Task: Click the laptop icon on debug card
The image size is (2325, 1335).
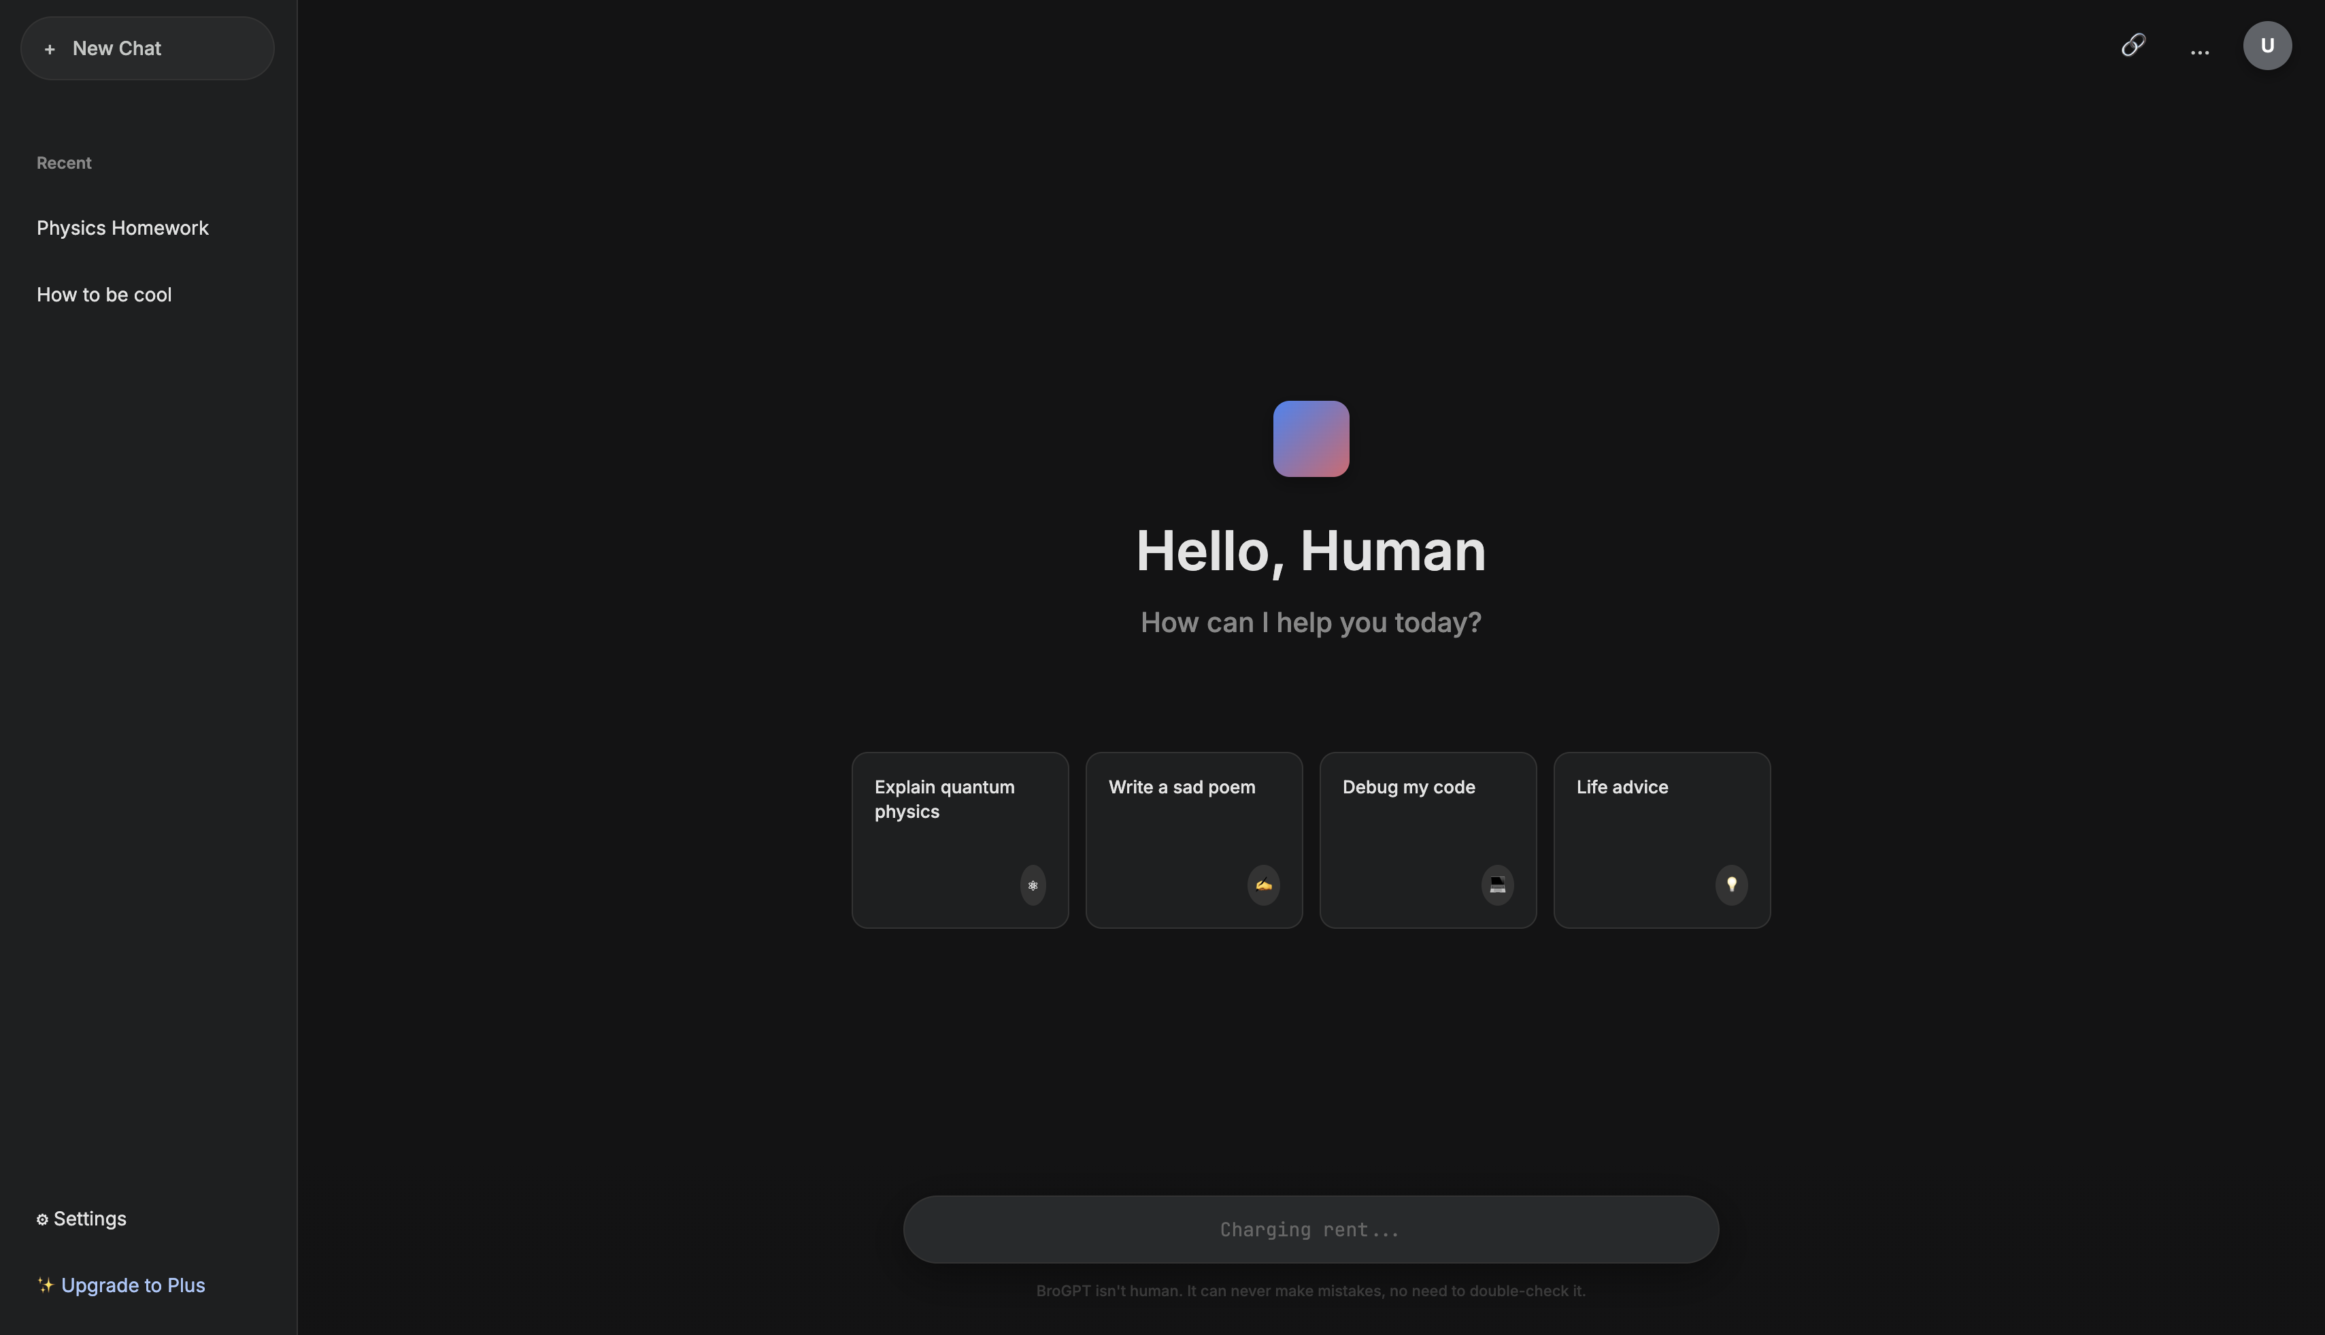Action: [1496, 885]
